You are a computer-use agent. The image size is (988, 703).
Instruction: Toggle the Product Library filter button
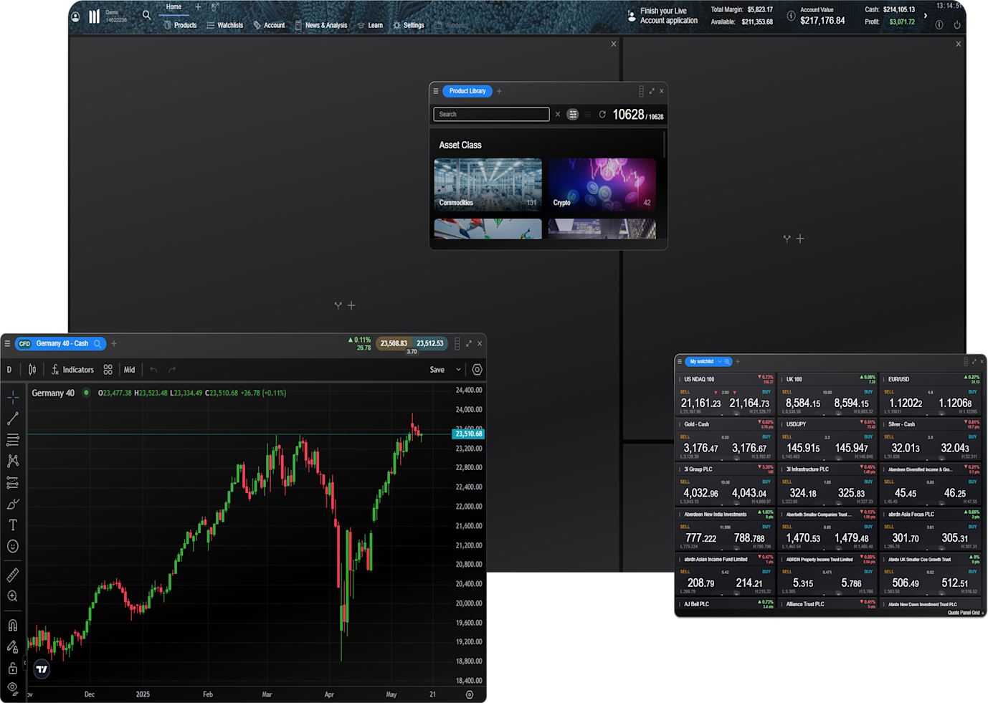(573, 115)
